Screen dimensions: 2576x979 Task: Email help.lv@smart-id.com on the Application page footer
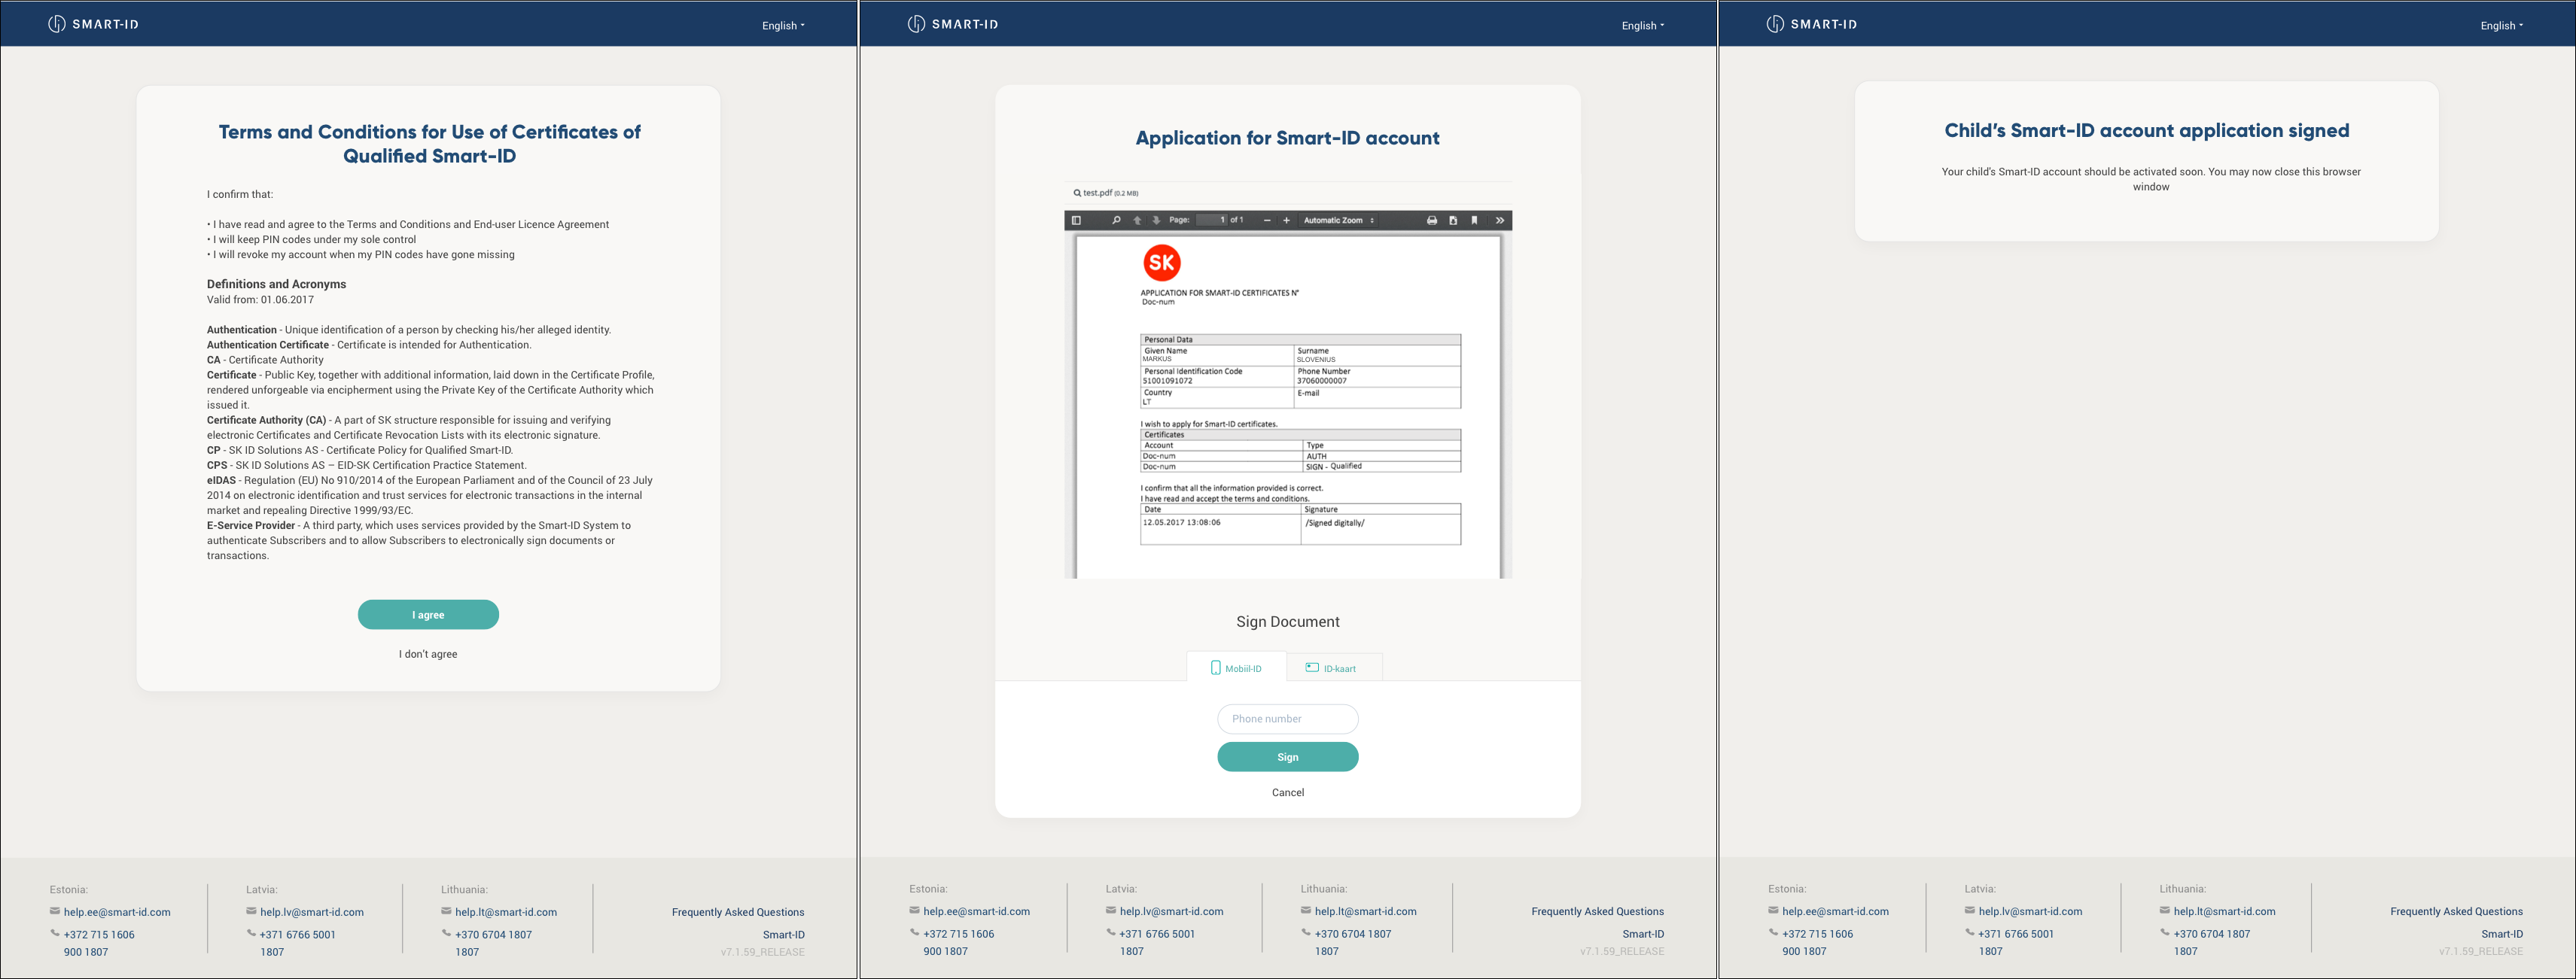click(x=1172, y=911)
